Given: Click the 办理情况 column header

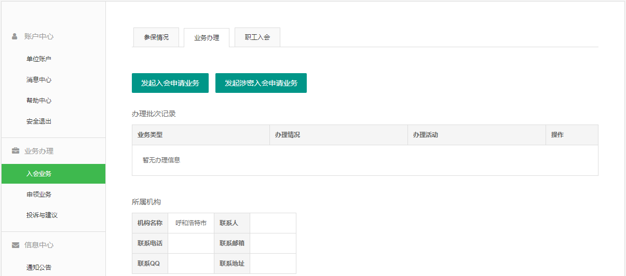Looking at the screenshot, I should coord(288,135).
